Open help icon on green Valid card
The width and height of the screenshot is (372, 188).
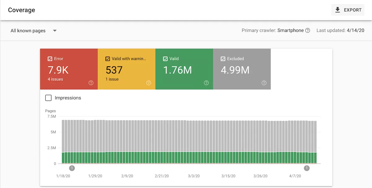pyautogui.click(x=206, y=83)
